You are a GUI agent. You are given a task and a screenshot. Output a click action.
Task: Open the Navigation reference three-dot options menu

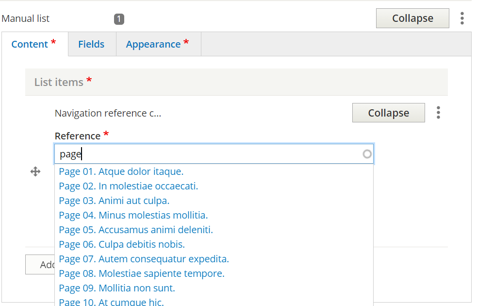point(438,113)
